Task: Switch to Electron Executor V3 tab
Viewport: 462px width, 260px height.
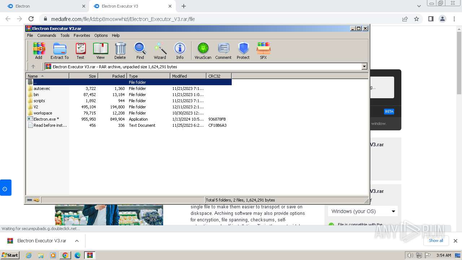Action: point(132,6)
